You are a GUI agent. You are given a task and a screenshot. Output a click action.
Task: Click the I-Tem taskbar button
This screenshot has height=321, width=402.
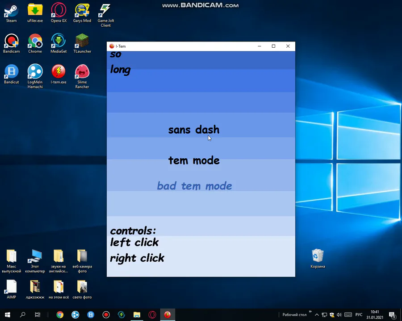(x=167, y=315)
